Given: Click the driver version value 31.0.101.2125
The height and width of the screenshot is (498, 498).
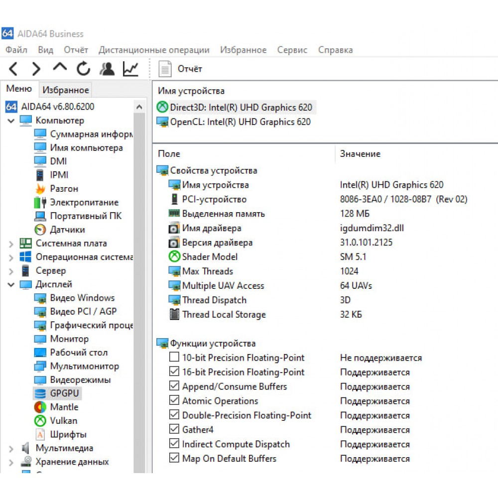Looking at the screenshot, I should [x=366, y=243].
